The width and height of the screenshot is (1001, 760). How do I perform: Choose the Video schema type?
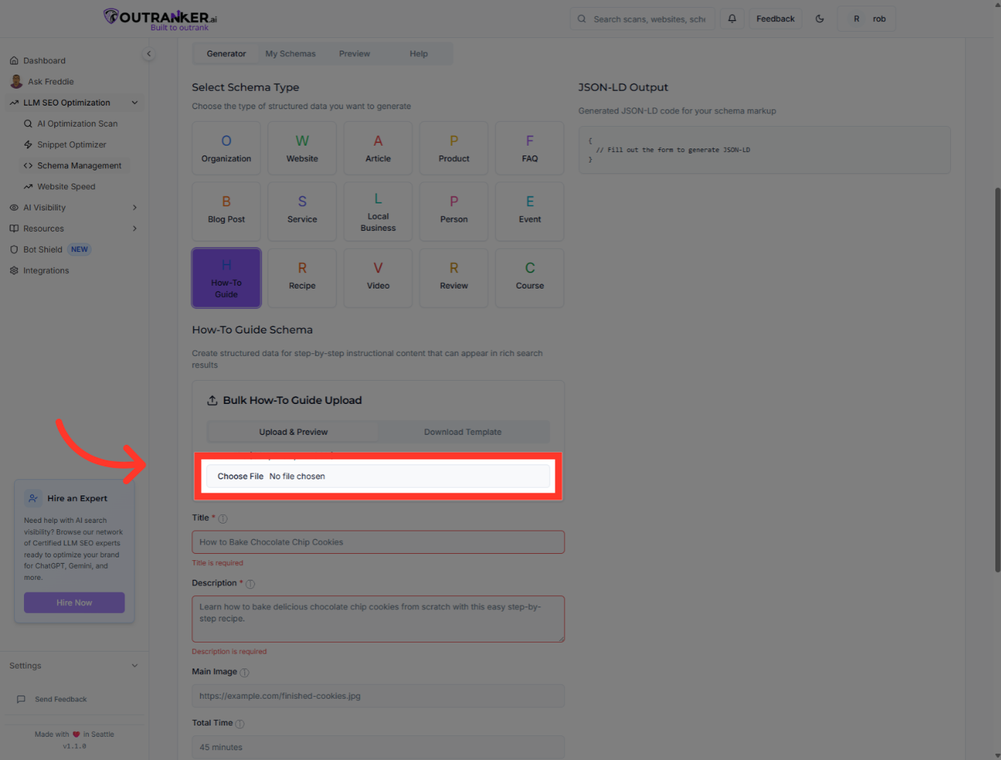tap(378, 278)
